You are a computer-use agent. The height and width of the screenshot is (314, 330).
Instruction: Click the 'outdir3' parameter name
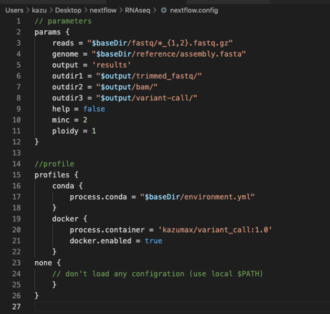tap(68, 98)
